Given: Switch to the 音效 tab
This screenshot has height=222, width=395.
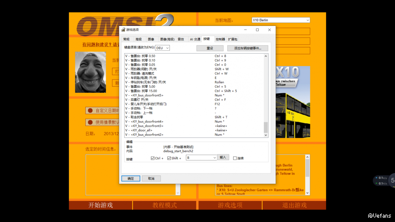Looking at the screenshot, I should (x=181, y=39).
